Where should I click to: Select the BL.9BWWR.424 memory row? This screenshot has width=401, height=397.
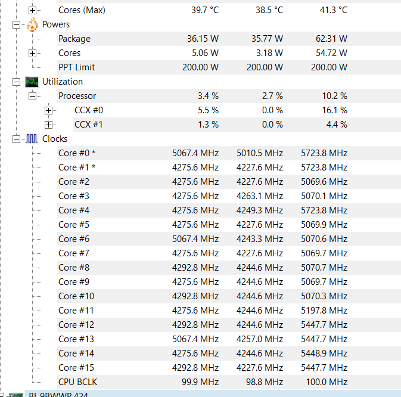(213, 394)
